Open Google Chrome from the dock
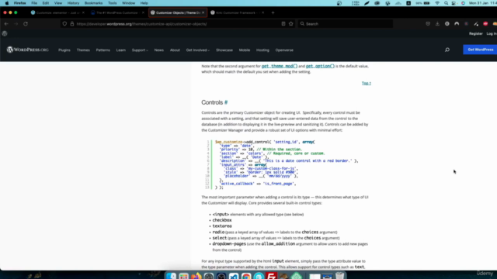Screen dimensions: 497x279 click(x=246, y=276)
